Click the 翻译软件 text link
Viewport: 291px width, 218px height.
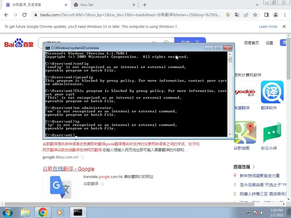tap(269, 108)
